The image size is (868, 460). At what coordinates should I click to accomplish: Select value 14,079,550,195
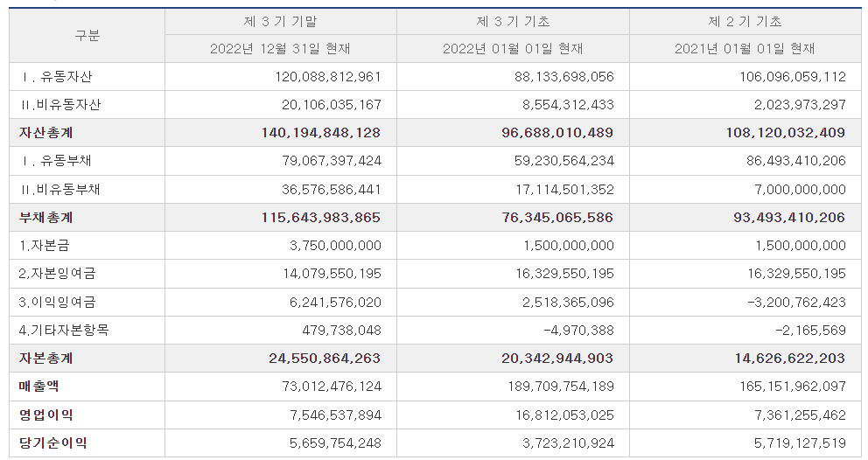point(332,274)
